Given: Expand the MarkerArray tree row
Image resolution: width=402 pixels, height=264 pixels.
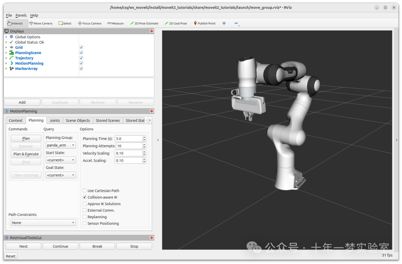Looking at the screenshot, I should click(6, 69).
